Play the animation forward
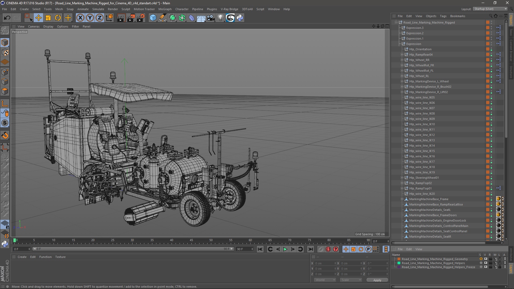The width and height of the screenshot is (514, 289). point(285,249)
